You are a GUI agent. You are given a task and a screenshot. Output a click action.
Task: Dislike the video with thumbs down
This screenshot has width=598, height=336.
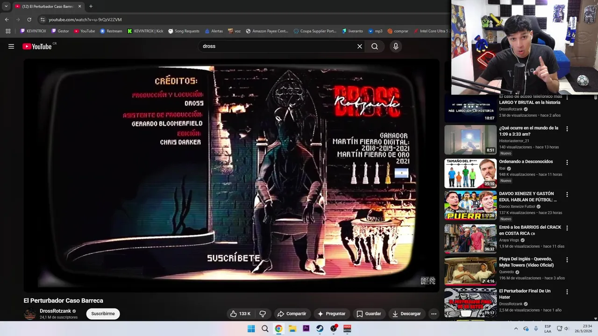tap(263, 314)
